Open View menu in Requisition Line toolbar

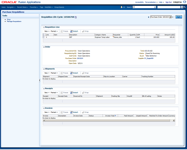(x=47, y=31)
